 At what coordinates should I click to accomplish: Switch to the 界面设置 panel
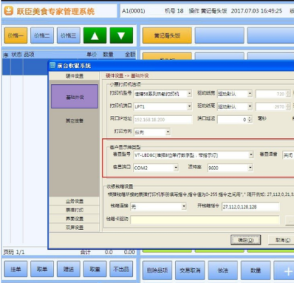(74, 219)
